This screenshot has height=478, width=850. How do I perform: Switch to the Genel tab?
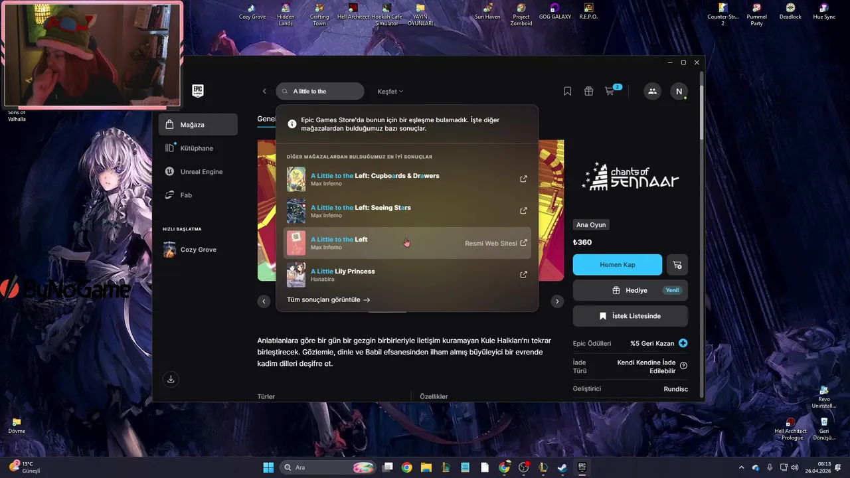(266, 119)
